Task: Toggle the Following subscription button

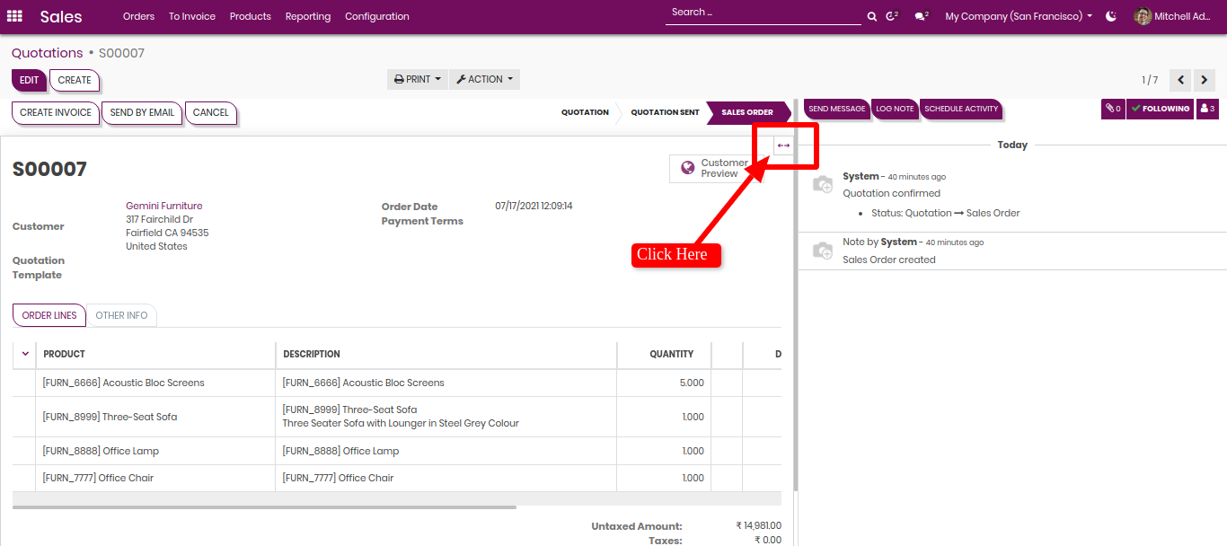Action: pyautogui.click(x=1161, y=109)
